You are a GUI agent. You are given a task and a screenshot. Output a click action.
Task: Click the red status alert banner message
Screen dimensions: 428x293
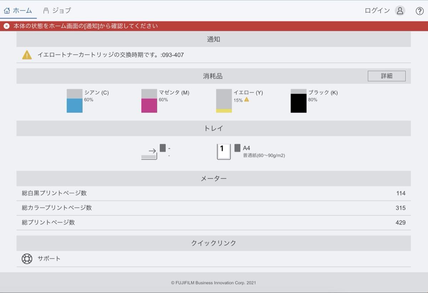(x=86, y=26)
